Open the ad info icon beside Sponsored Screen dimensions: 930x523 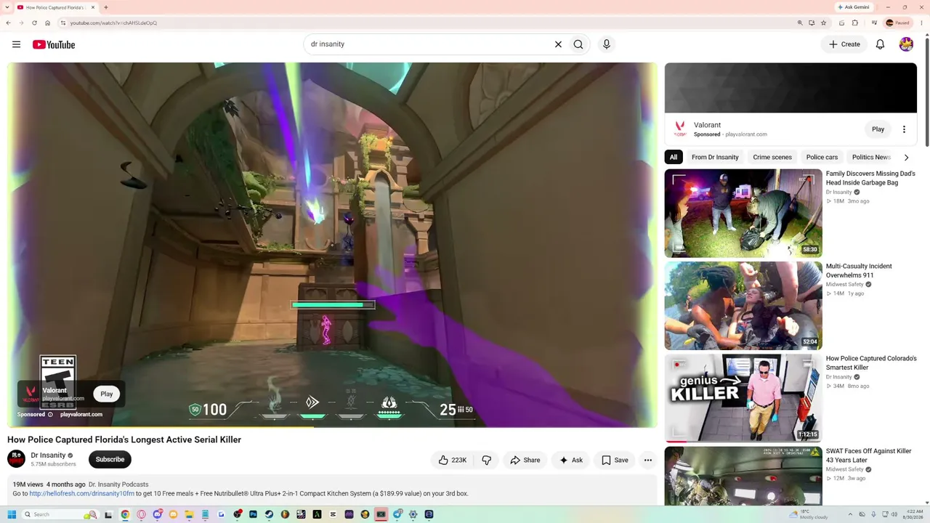click(50, 415)
